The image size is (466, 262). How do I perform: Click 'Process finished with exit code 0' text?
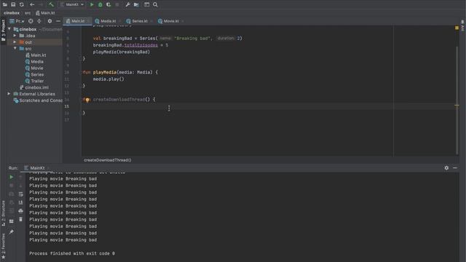(x=72, y=253)
